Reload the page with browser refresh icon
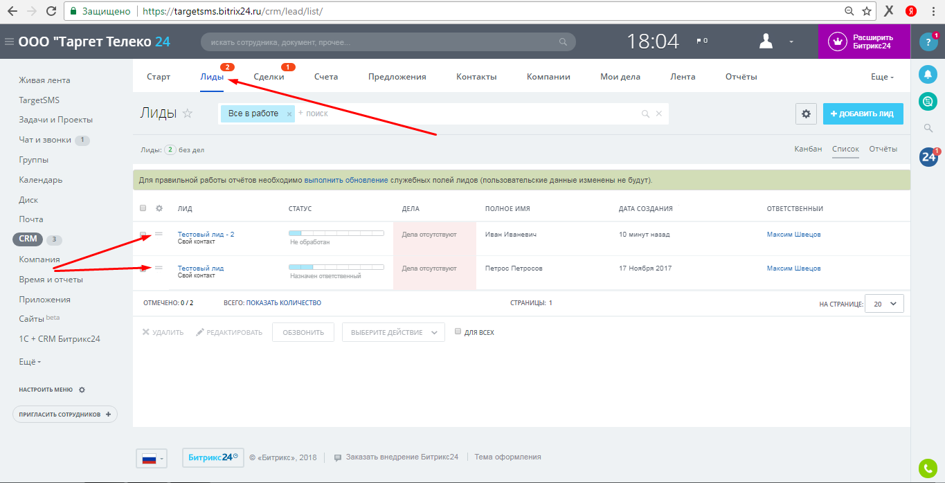The image size is (945, 483). [x=51, y=12]
